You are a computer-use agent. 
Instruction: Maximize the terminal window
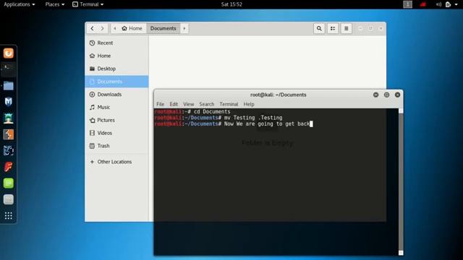tap(387, 95)
